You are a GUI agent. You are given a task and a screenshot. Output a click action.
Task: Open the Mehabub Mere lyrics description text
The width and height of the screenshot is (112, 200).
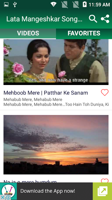tap(56, 102)
